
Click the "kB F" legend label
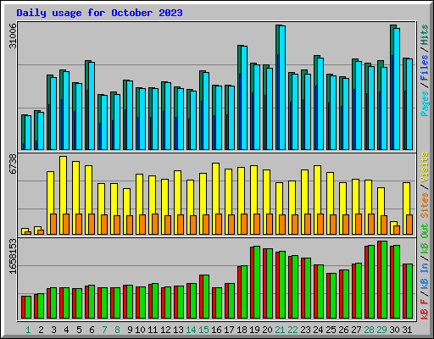[425, 308]
